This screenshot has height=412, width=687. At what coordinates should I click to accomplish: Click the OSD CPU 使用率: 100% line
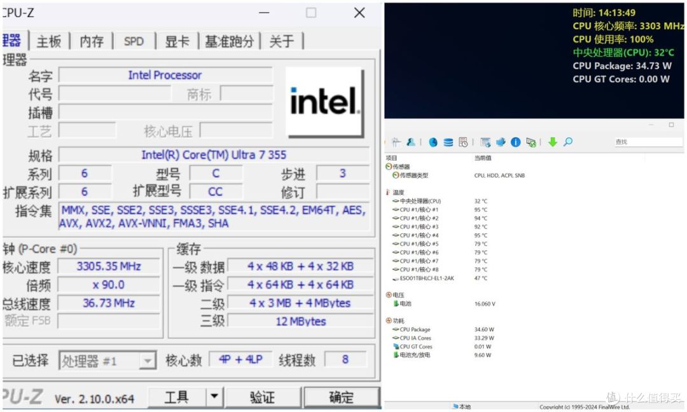tap(613, 39)
